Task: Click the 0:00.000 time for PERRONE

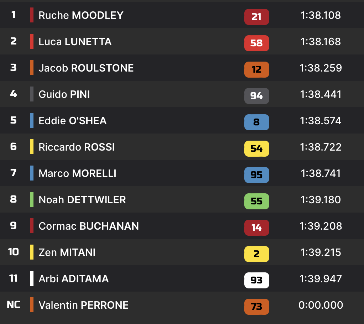Action: [x=321, y=305]
